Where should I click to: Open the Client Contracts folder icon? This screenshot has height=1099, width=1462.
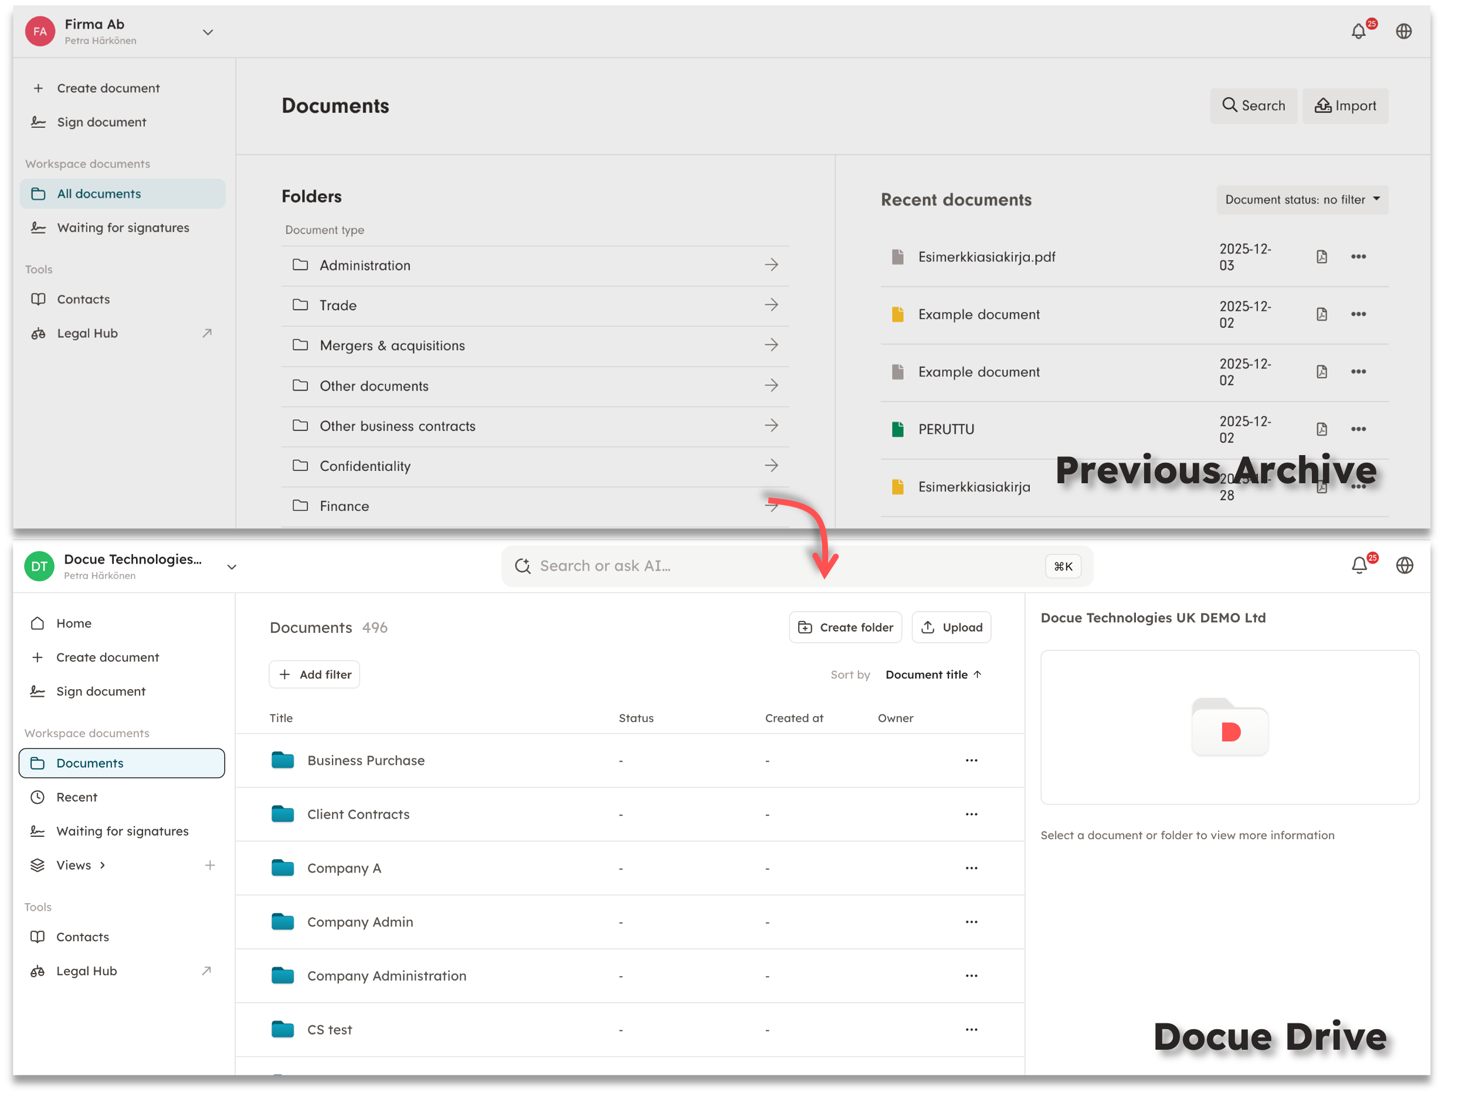point(283,813)
